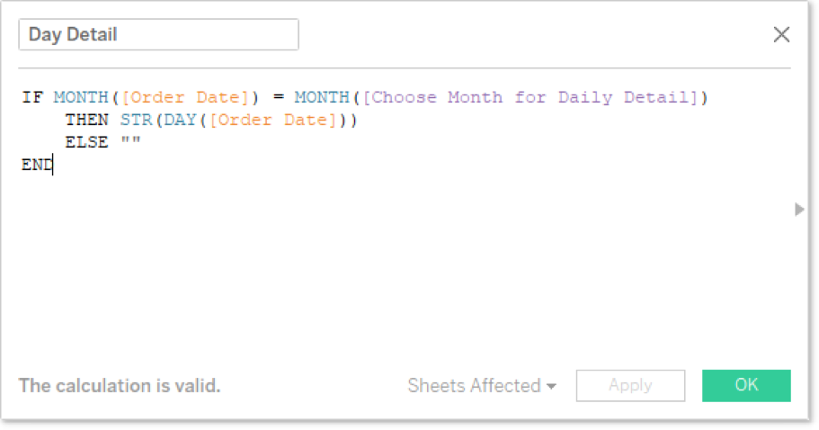The width and height of the screenshot is (819, 430).
Task: Place cursor on the THEN keyword
Action: click(x=86, y=121)
